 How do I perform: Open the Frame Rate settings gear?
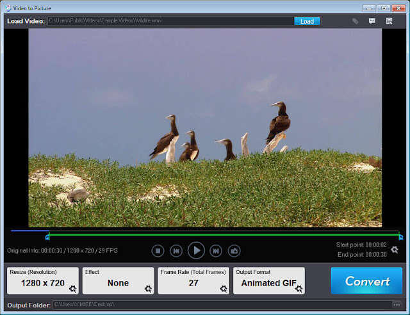tap(224, 289)
